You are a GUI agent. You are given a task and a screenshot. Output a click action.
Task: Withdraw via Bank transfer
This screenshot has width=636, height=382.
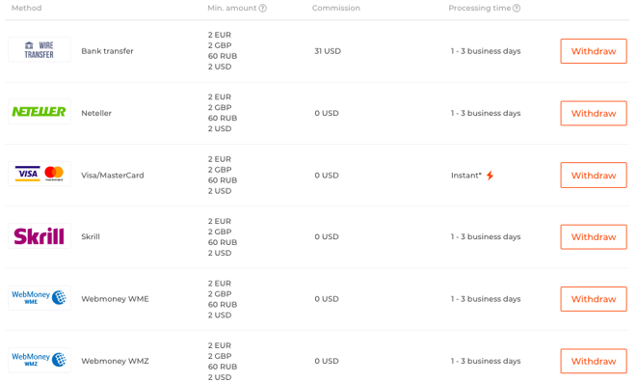coord(594,51)
